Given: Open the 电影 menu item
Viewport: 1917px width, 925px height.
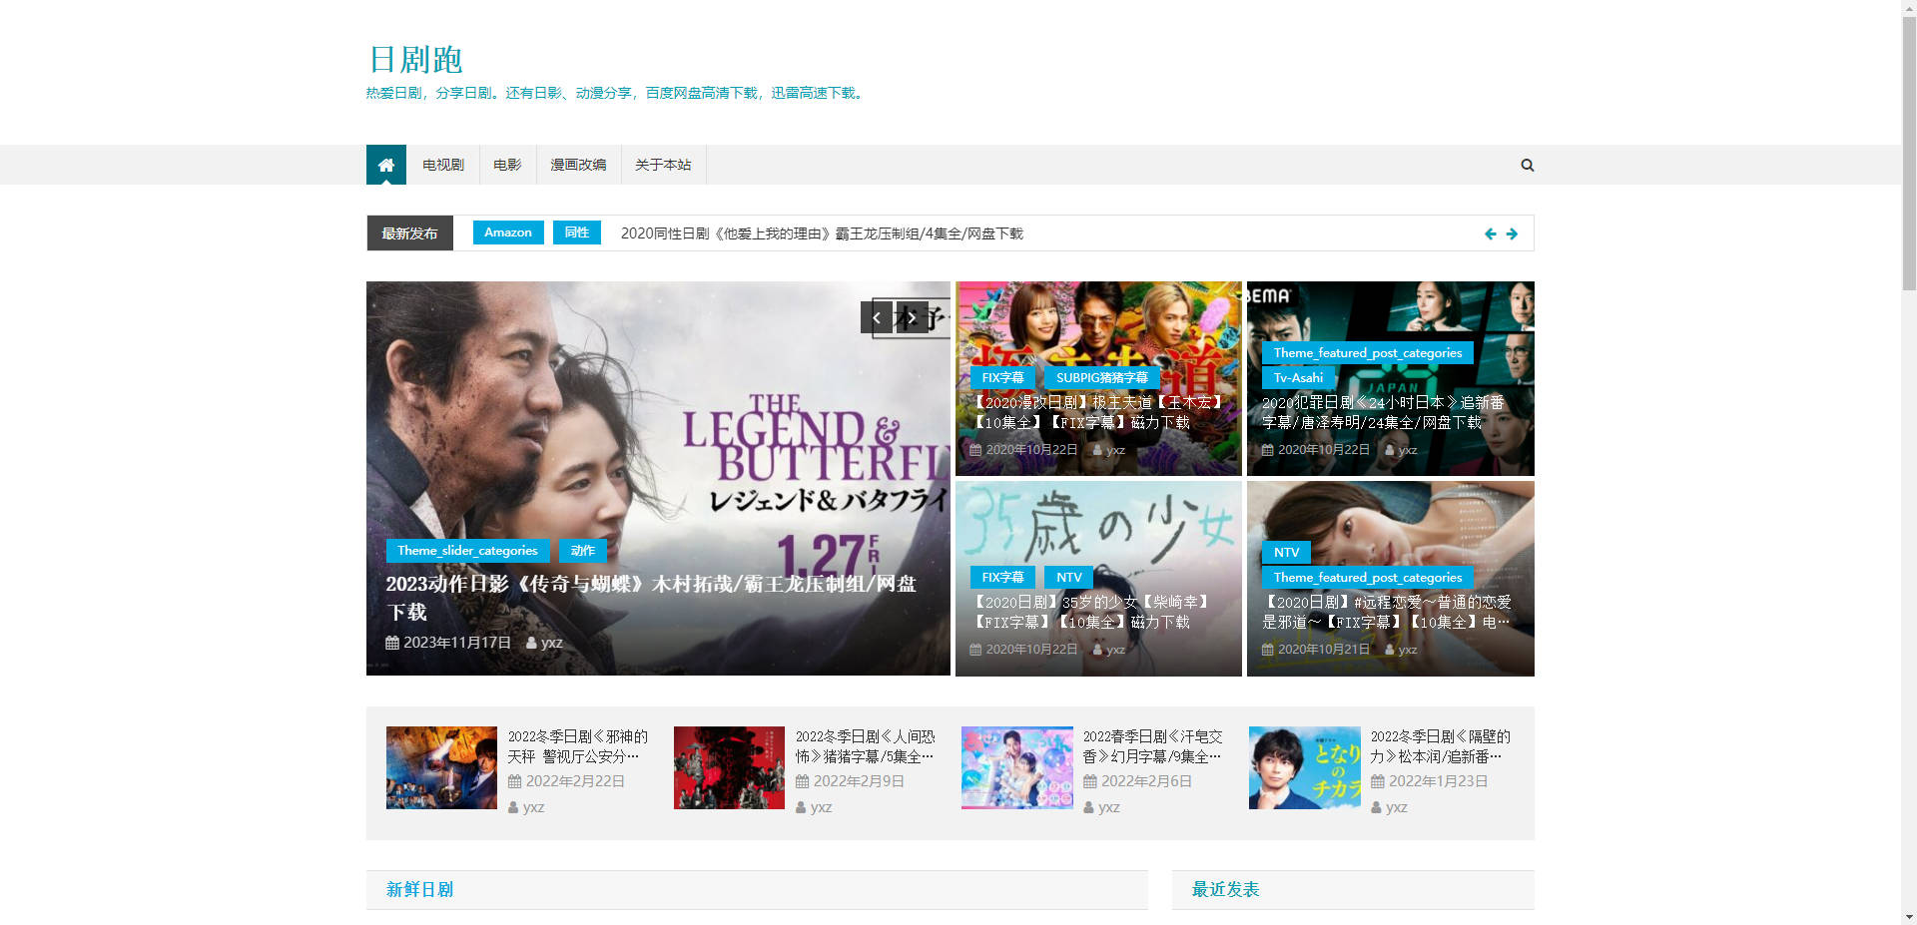Looking at the screenshot, I should (x=507, y=165).
